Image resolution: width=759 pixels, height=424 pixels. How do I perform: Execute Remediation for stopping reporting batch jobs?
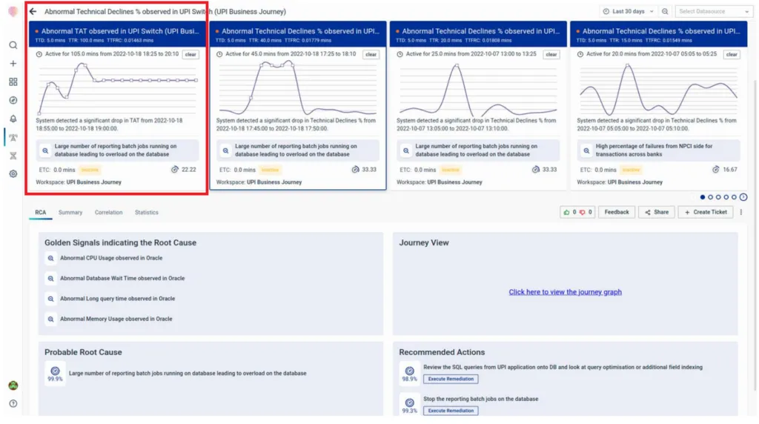pos(451,411)
